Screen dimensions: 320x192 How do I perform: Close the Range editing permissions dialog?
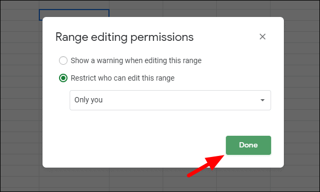pos(263,37)
